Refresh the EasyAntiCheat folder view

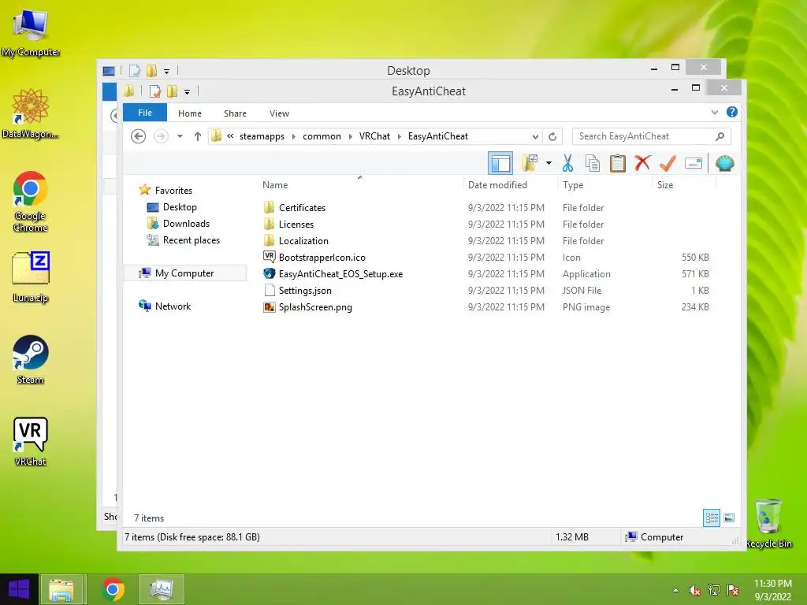point(552,136)
